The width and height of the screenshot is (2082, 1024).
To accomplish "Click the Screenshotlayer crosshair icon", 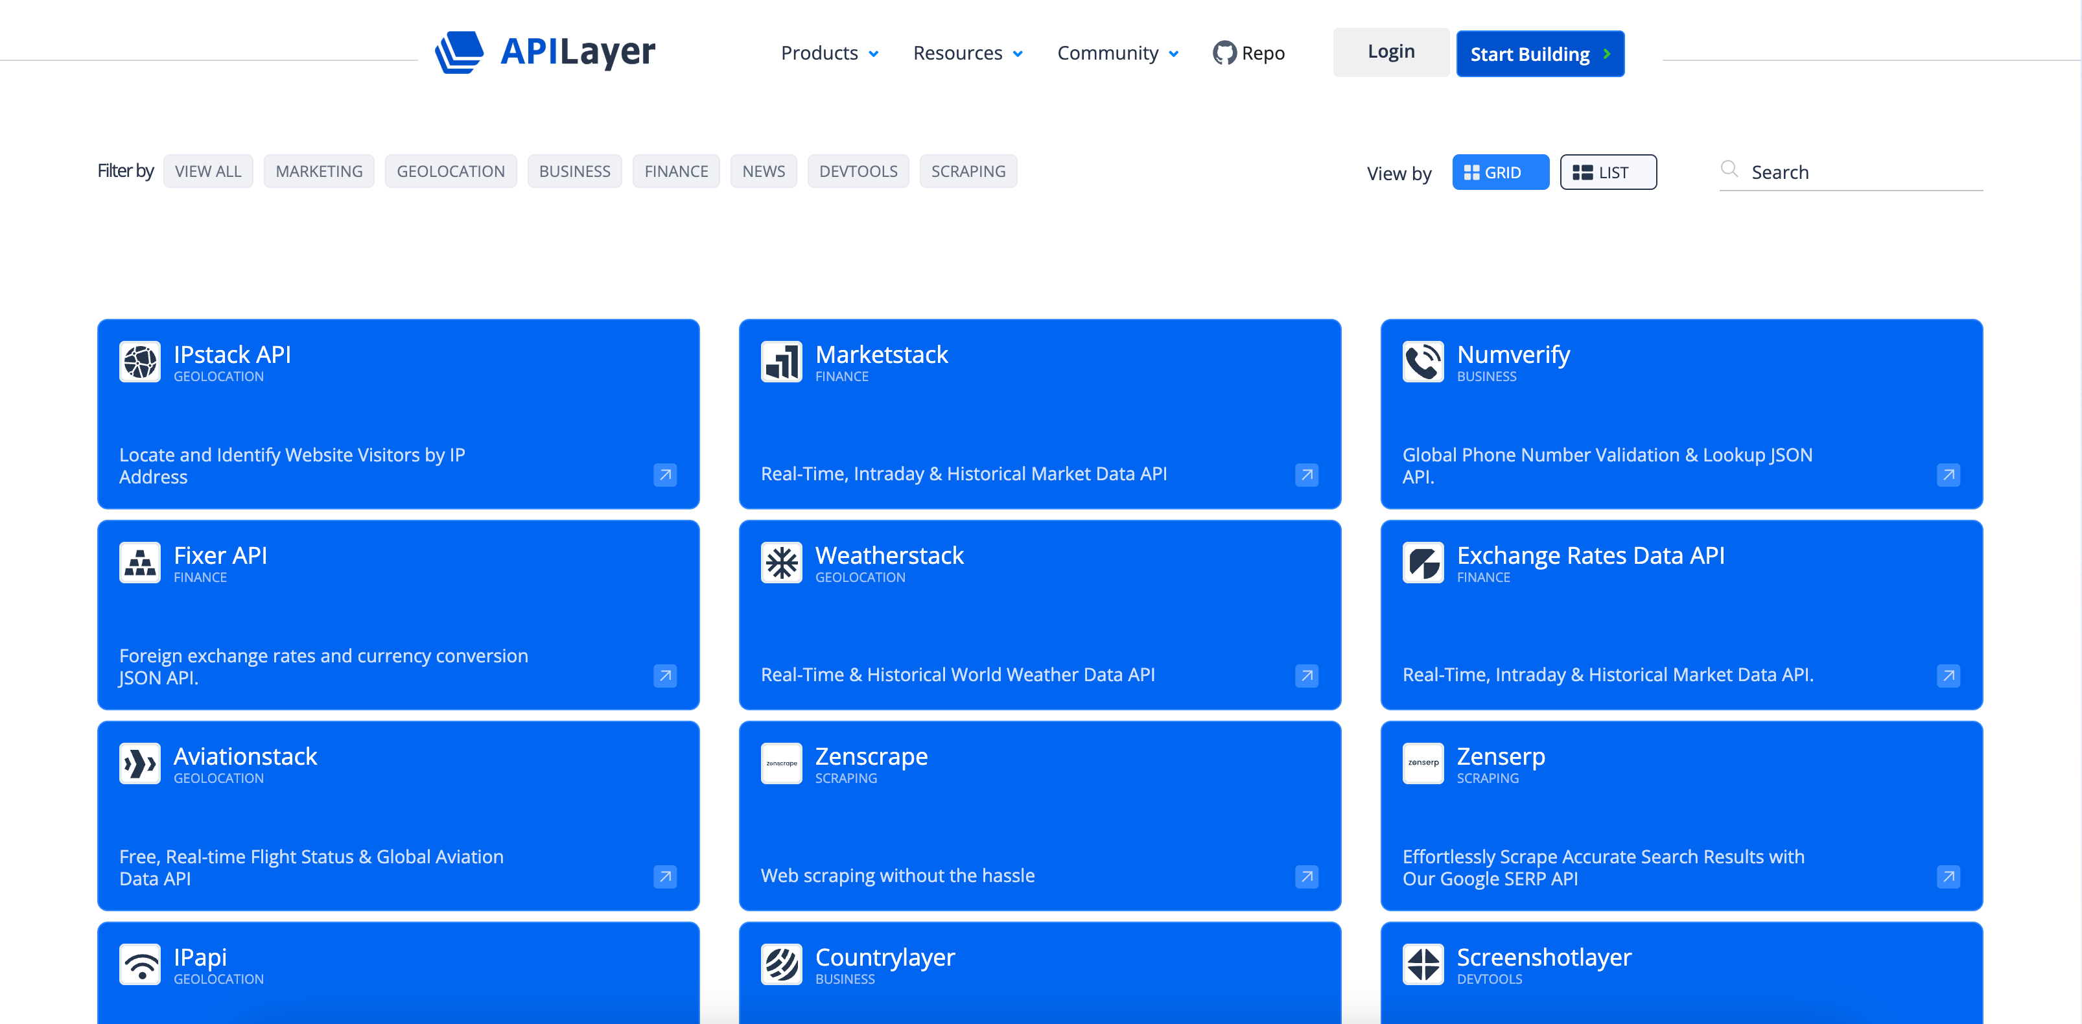I will tap(1423, 964).
